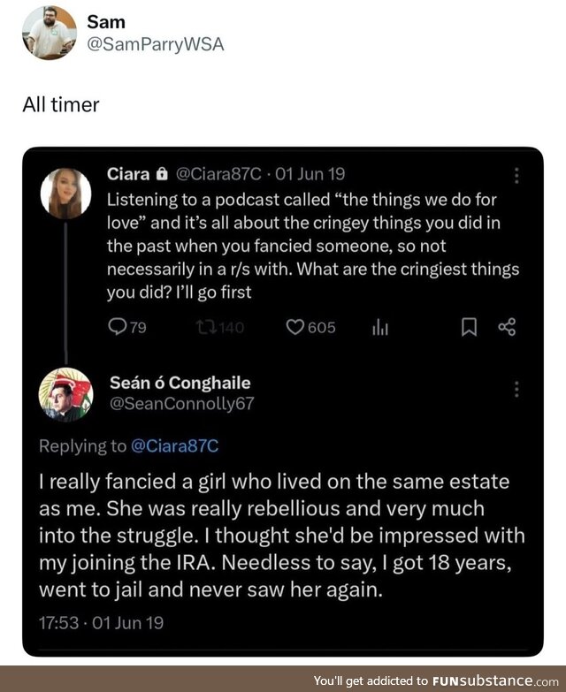Screen dimensions: 566x692
Task: Open Ciara's profile avatar
Action: click(x=65, y=193)
